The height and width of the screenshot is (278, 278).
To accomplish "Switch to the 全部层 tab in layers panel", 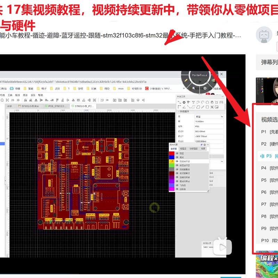I will [x=173, y=149].
